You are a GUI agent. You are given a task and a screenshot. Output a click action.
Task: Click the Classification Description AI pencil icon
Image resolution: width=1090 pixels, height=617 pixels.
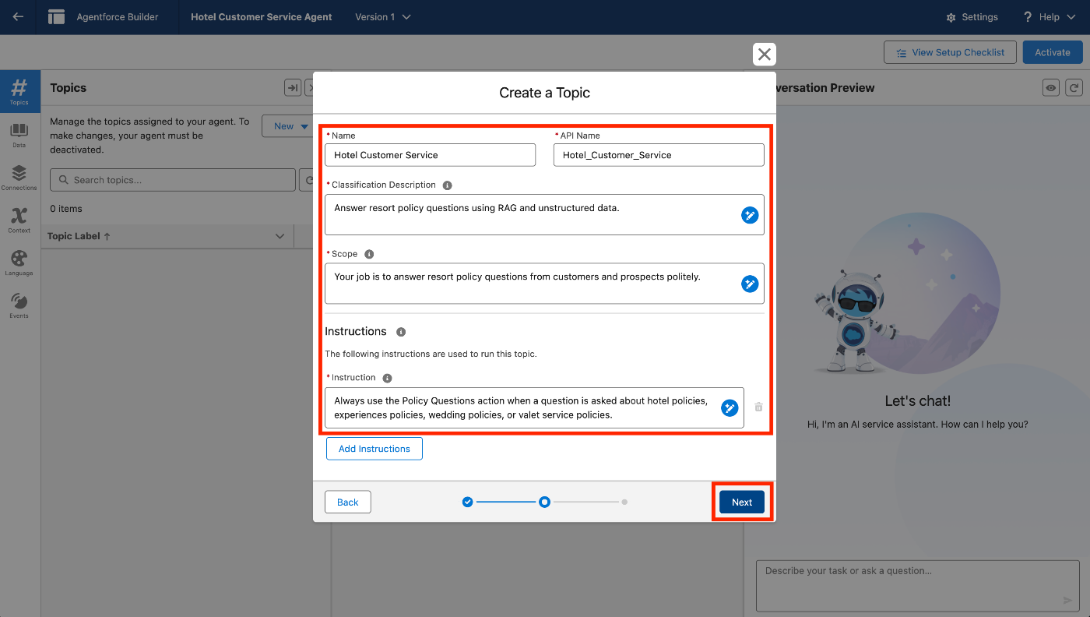point(750,215)
